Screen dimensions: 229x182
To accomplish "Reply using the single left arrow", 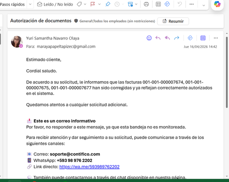I will [x=158, y=38].
